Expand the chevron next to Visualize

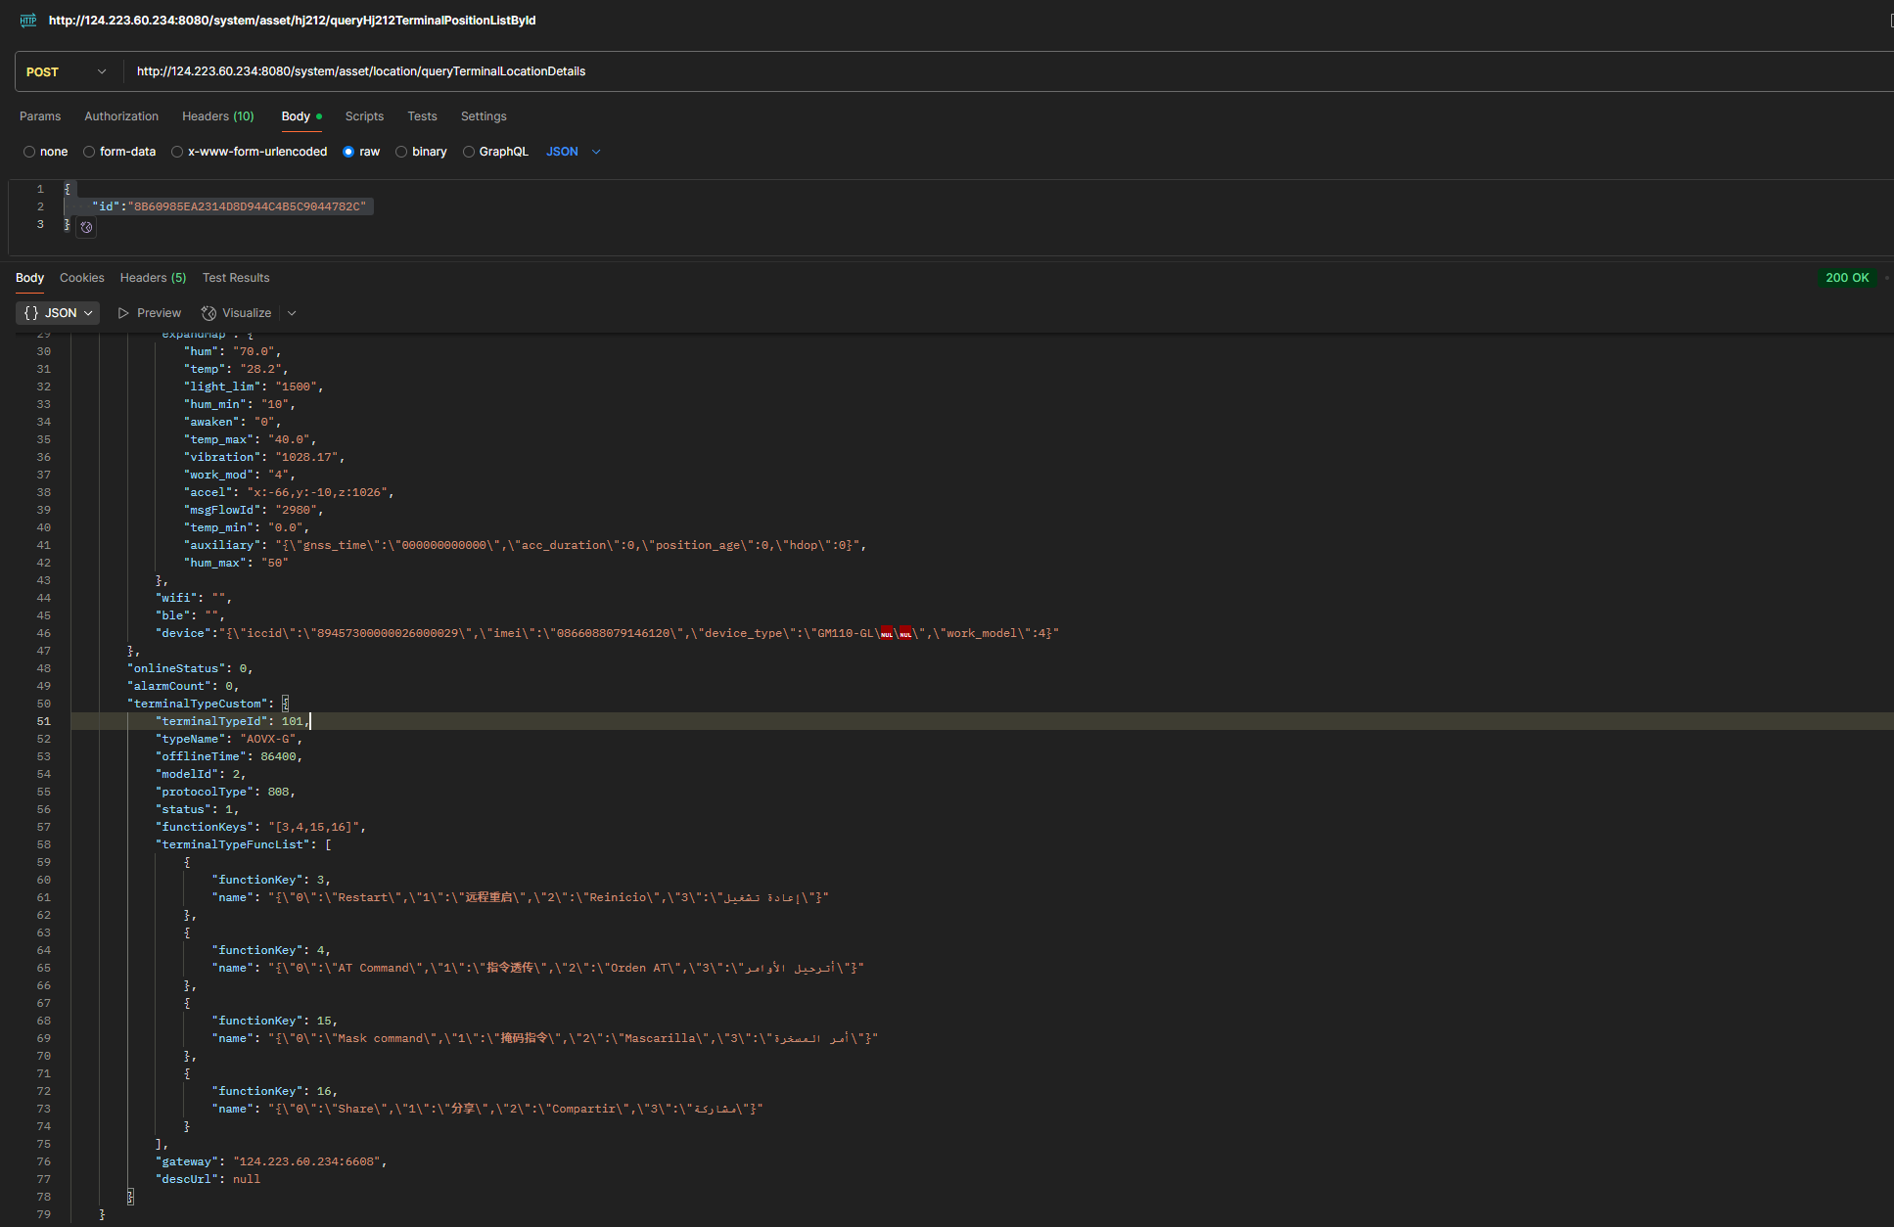(292, 313)
